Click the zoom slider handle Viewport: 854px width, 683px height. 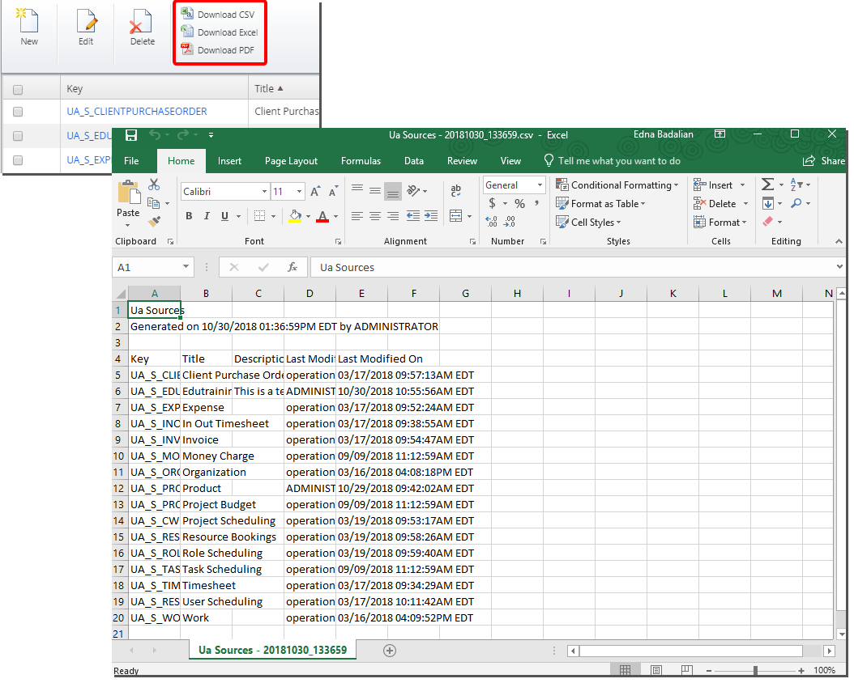755,671
